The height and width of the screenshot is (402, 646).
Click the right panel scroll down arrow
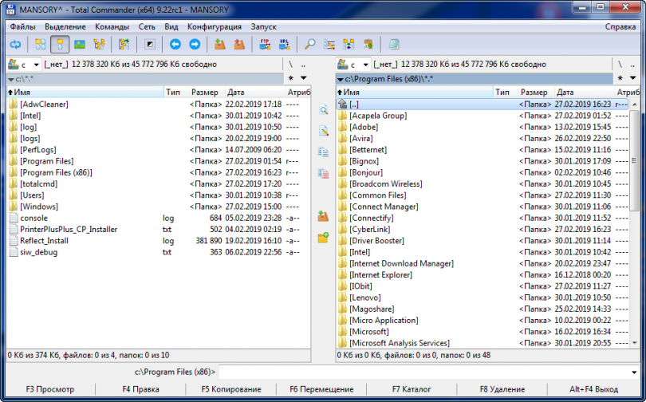[x=634, y=343]
